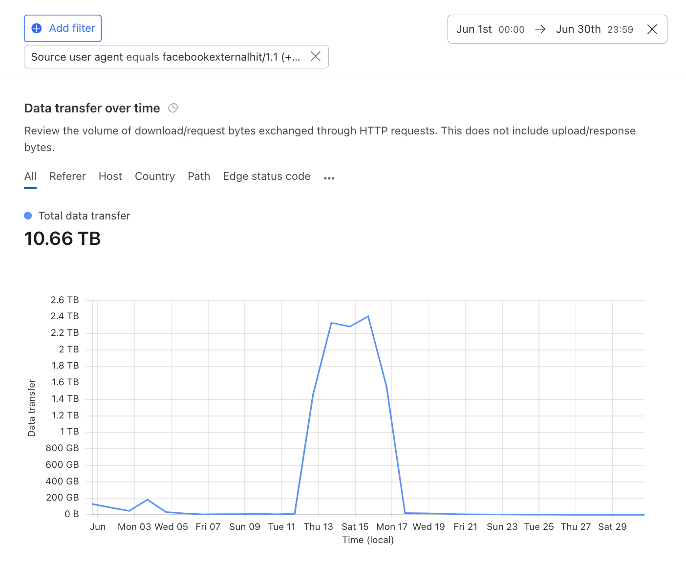Click the X icon to clear the date range
The image size is (686, 569).
coord(652,29)
